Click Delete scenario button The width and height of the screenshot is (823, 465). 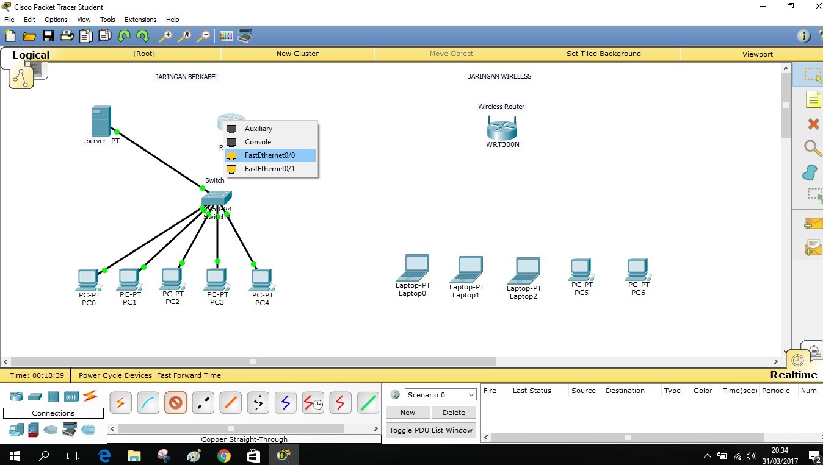454,413
